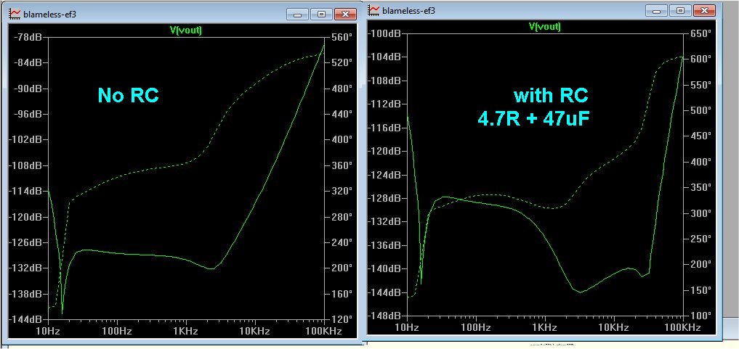
Task: Click the 250° phase label in the with RC plot
Action: pos(701,239)
